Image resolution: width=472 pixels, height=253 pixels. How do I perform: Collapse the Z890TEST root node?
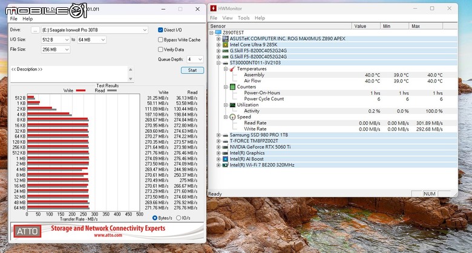(x=211, y=33)
